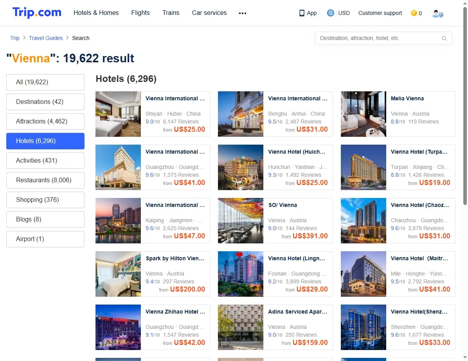Screen dimensions: 468x361
Task: Open Vienna Zhihao Hotel photo
Action: coord(118,327)
